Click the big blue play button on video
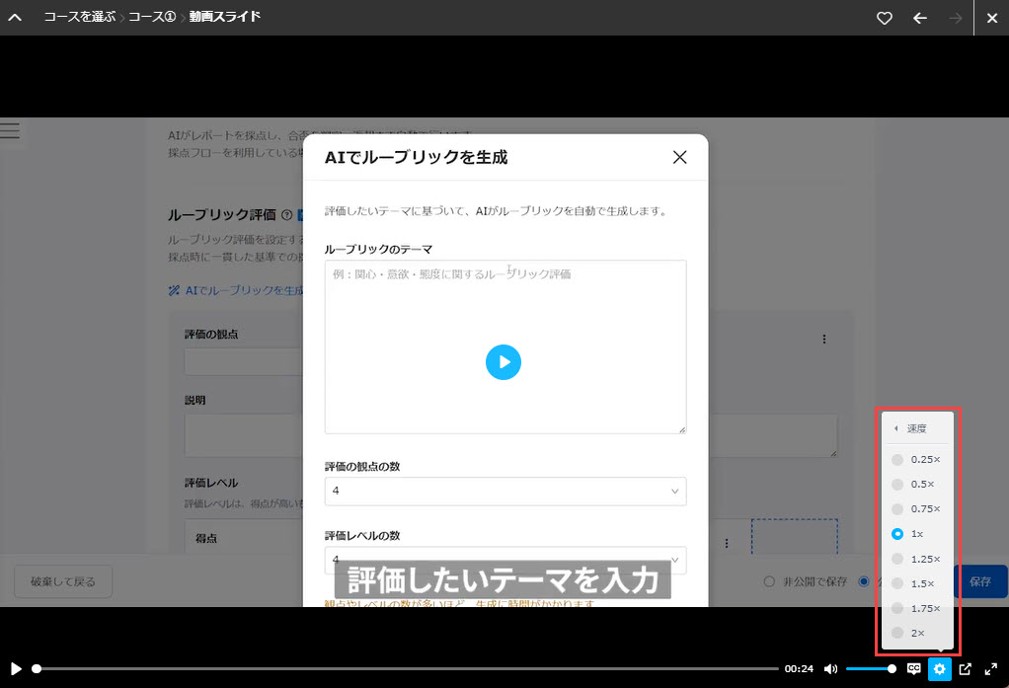The height and width of the screenshot is (688, 1009). coord(504,362)
